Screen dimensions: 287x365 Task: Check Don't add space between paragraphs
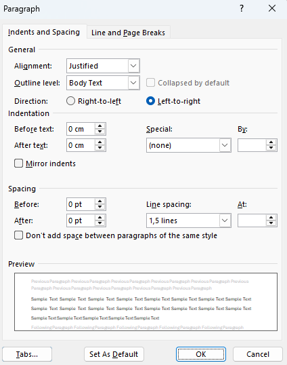(18, 235)
